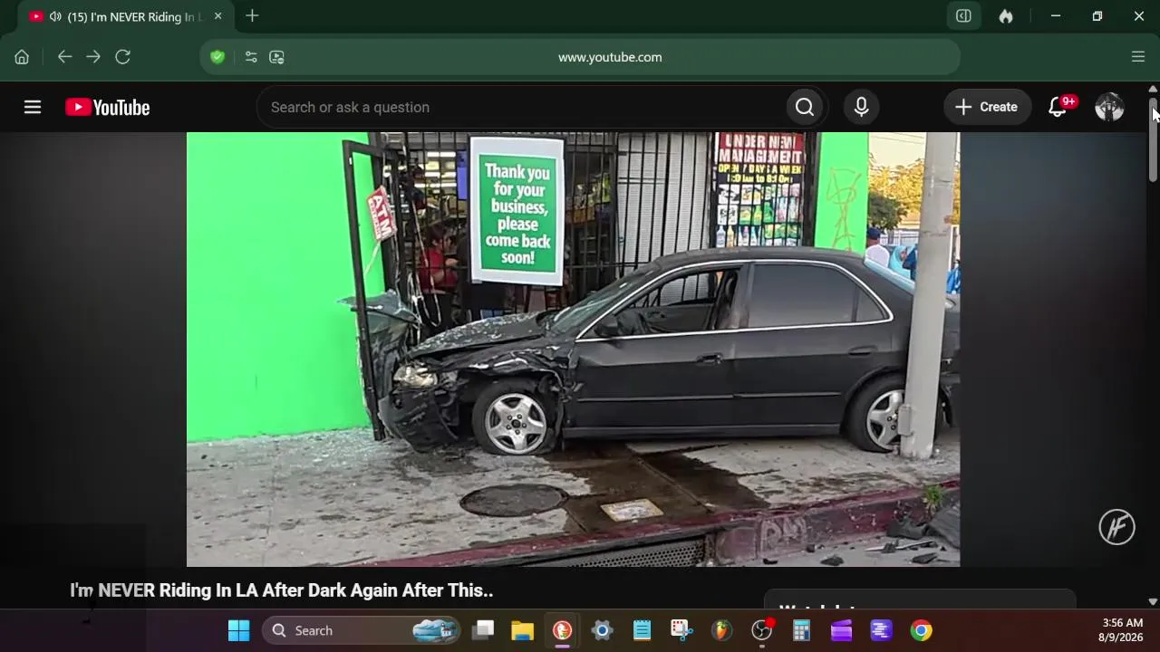This screenshot has width=1160, height=652.
Task: Open the green privacy shield dashboard
Action: click(x=217, y=57)
